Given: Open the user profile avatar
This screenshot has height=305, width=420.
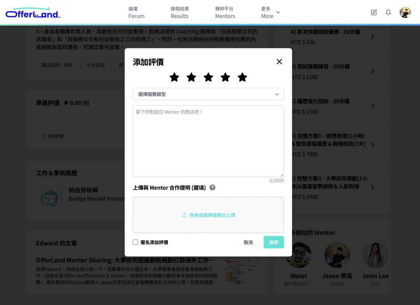Looking at the screenshot, I should [405, 12].
